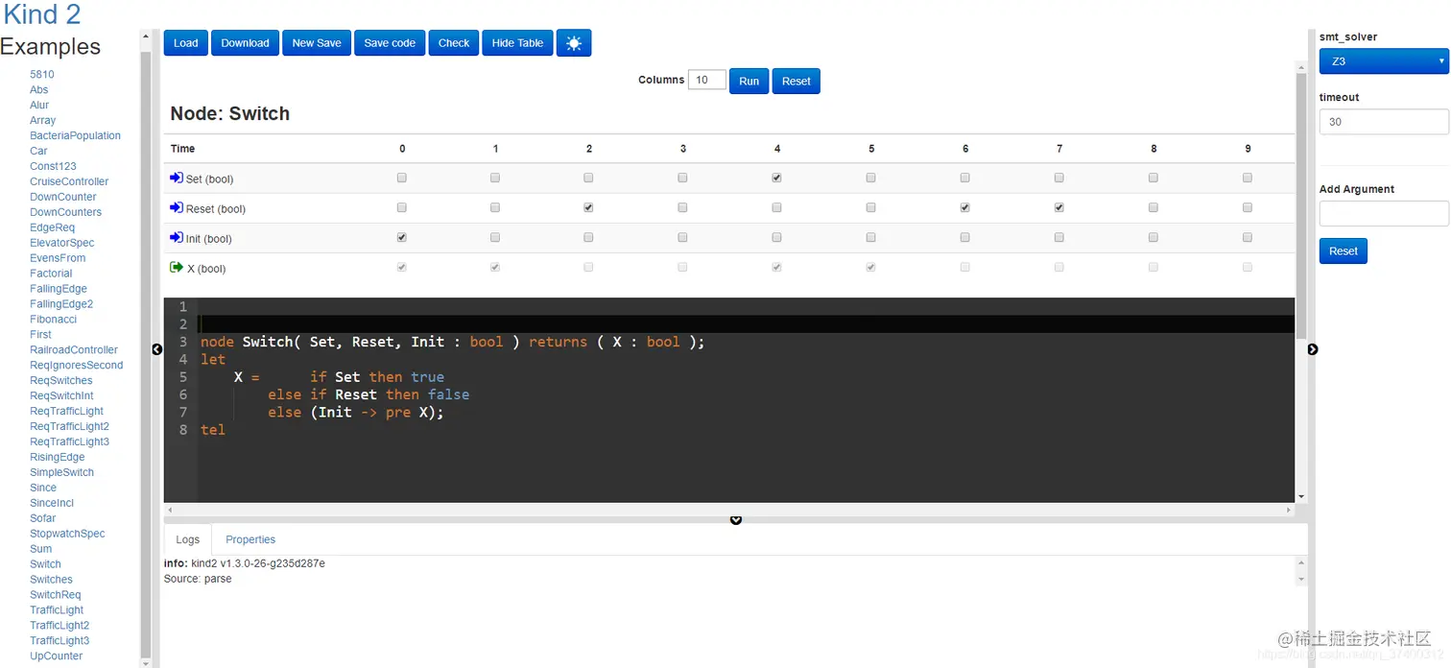The height and width of the screenshot is (668, 1451).
Task: Open the DownCounters example
Action: [65, 212]
